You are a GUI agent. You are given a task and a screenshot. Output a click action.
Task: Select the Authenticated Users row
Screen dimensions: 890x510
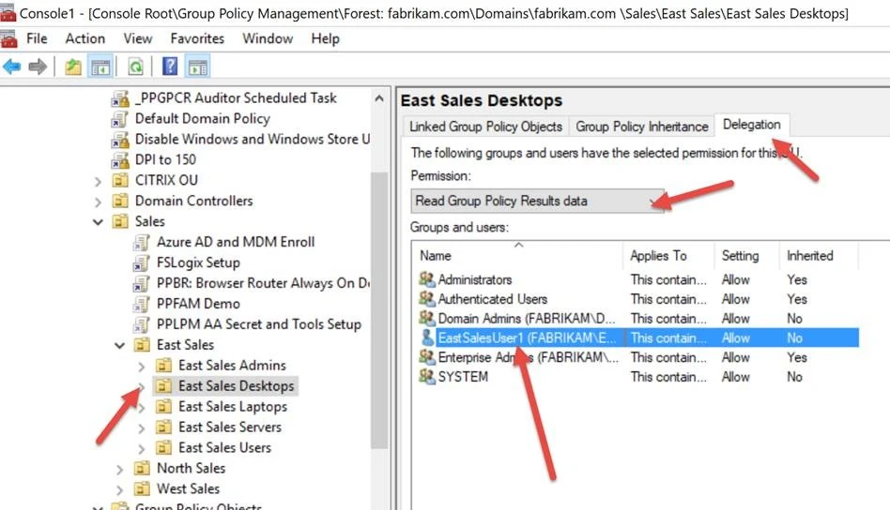[492, 299]
